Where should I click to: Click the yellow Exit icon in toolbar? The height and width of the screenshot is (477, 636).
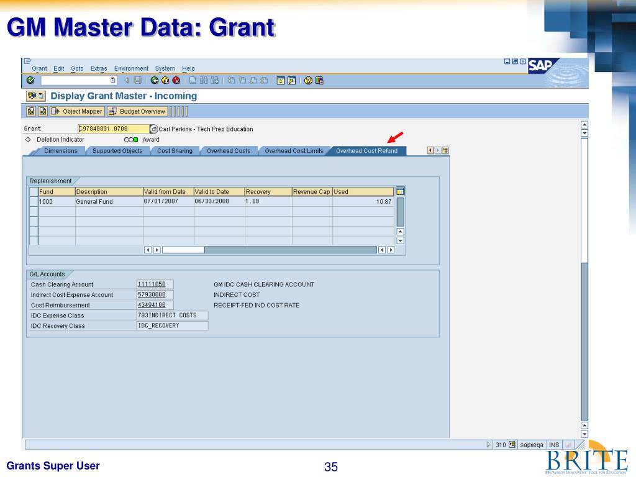165,80
